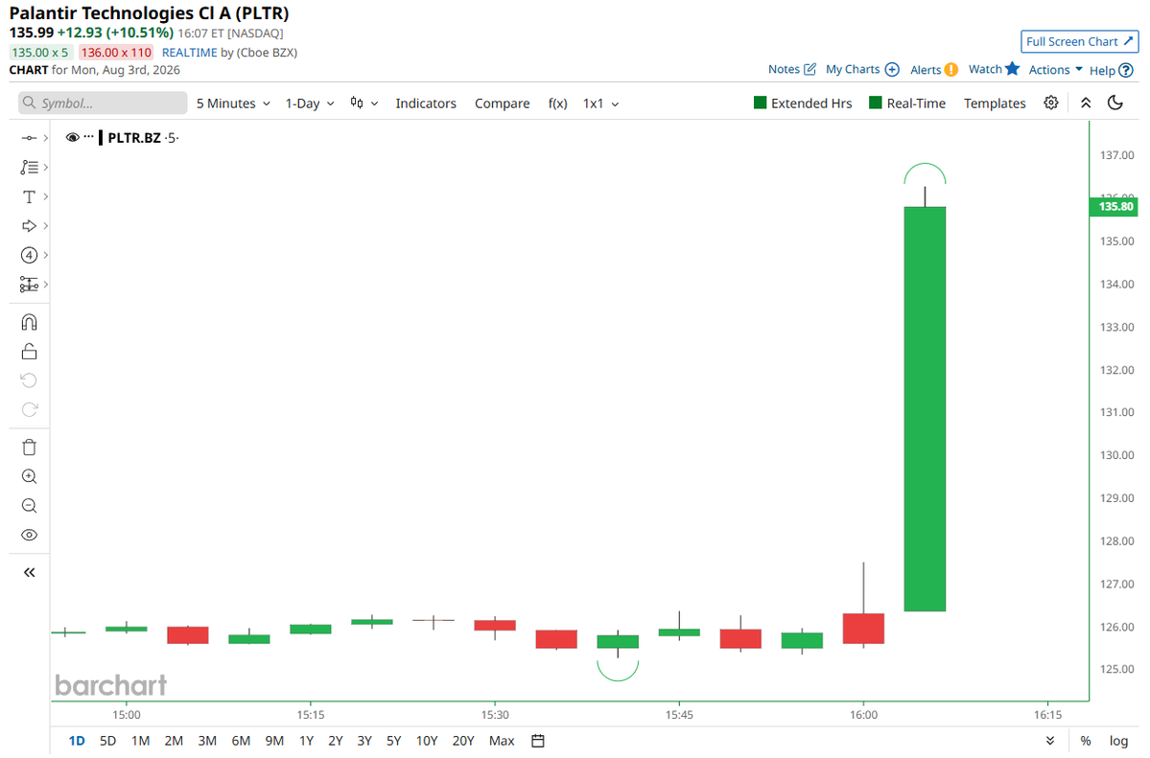
Task: Toggle log scale button
Action: 1118,741
